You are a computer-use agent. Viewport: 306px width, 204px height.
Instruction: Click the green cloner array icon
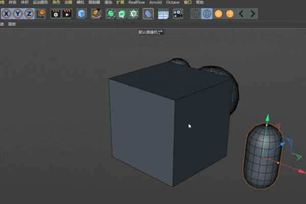click(x=134, y=14)
